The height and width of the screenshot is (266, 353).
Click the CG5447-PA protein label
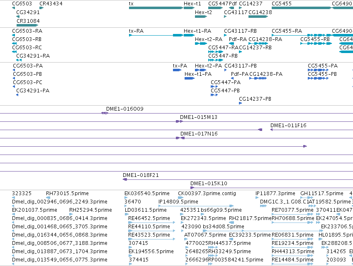point(226,82)
